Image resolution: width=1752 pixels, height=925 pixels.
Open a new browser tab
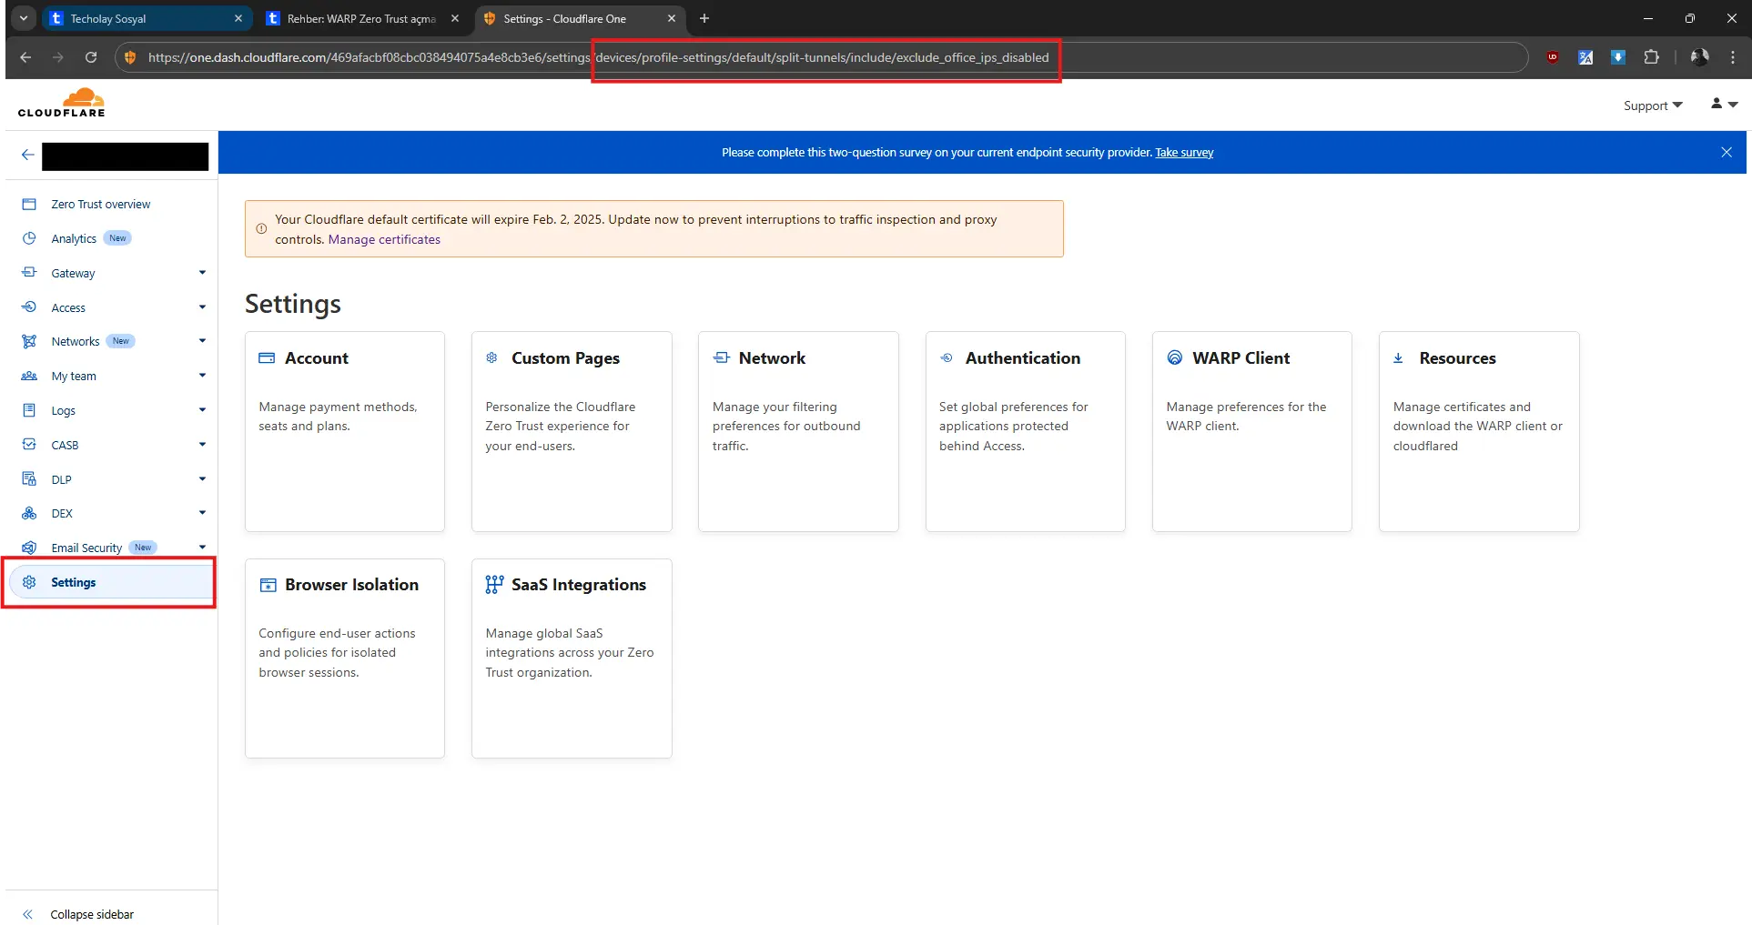(704, 18)
